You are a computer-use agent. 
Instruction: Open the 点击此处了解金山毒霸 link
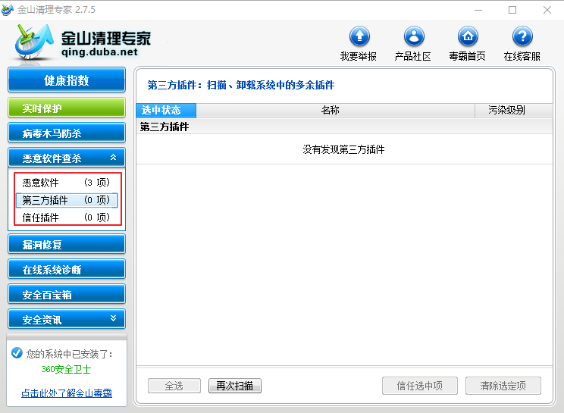[67, 393]
